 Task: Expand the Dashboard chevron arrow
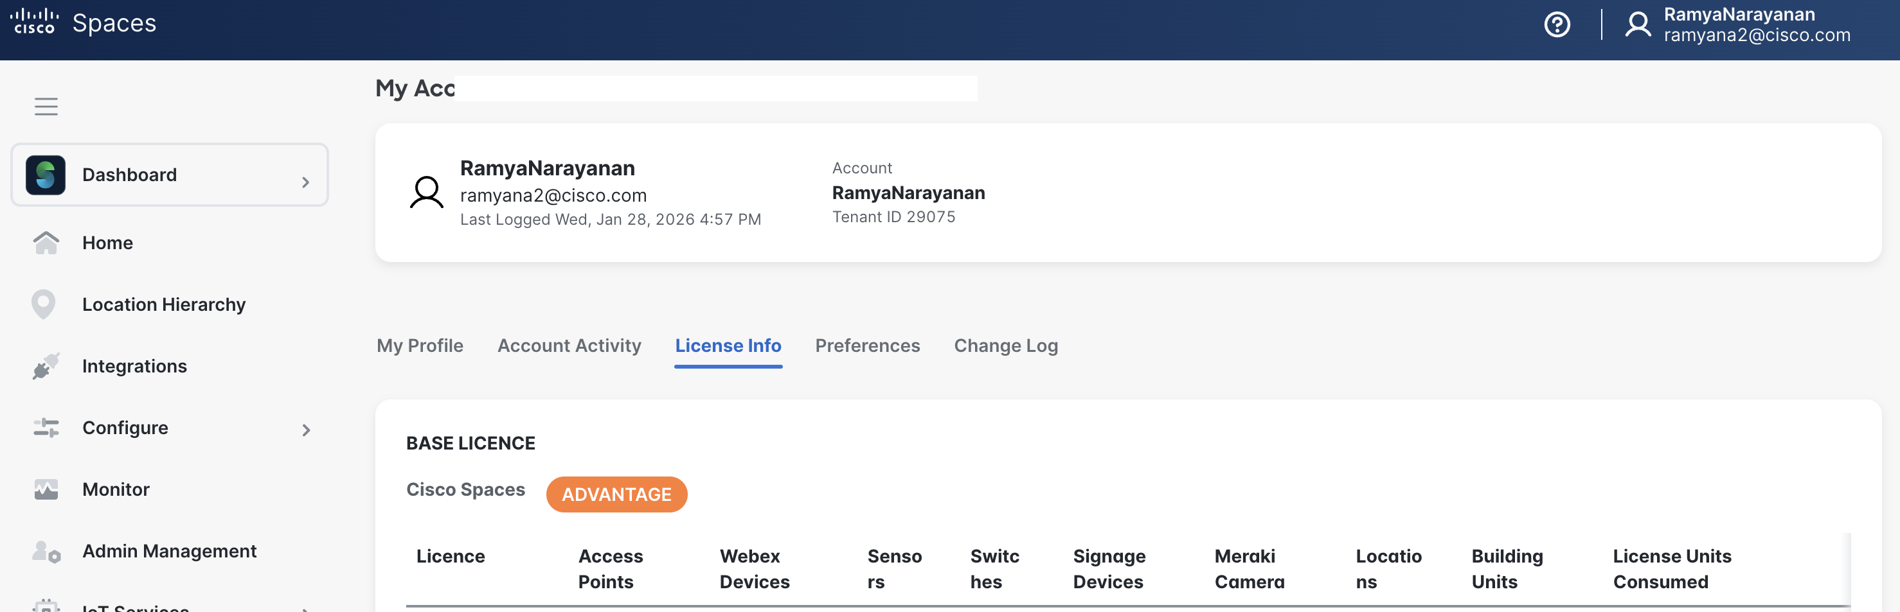[x=305, y=182]
